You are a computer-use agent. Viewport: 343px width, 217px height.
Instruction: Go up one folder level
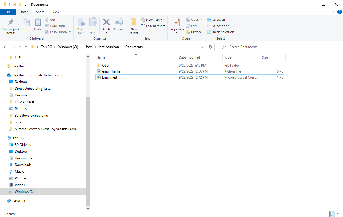click(26, 47)
